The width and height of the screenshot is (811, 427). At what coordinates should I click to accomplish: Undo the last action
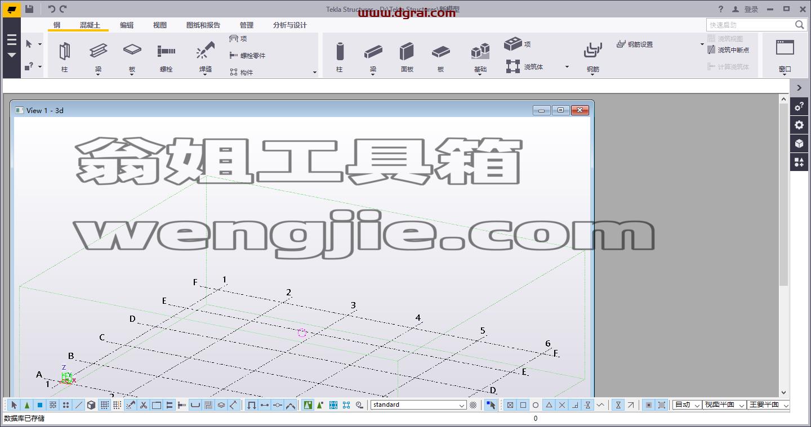pos(51,8)
